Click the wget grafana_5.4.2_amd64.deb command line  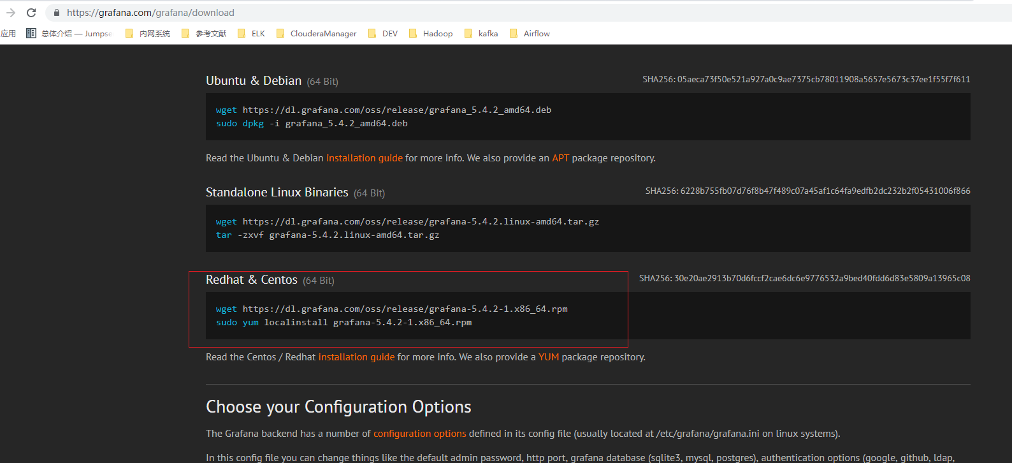point(384,110)
